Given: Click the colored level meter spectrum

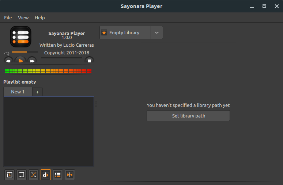Looking at the screenshot, I should tap(48, 71).
